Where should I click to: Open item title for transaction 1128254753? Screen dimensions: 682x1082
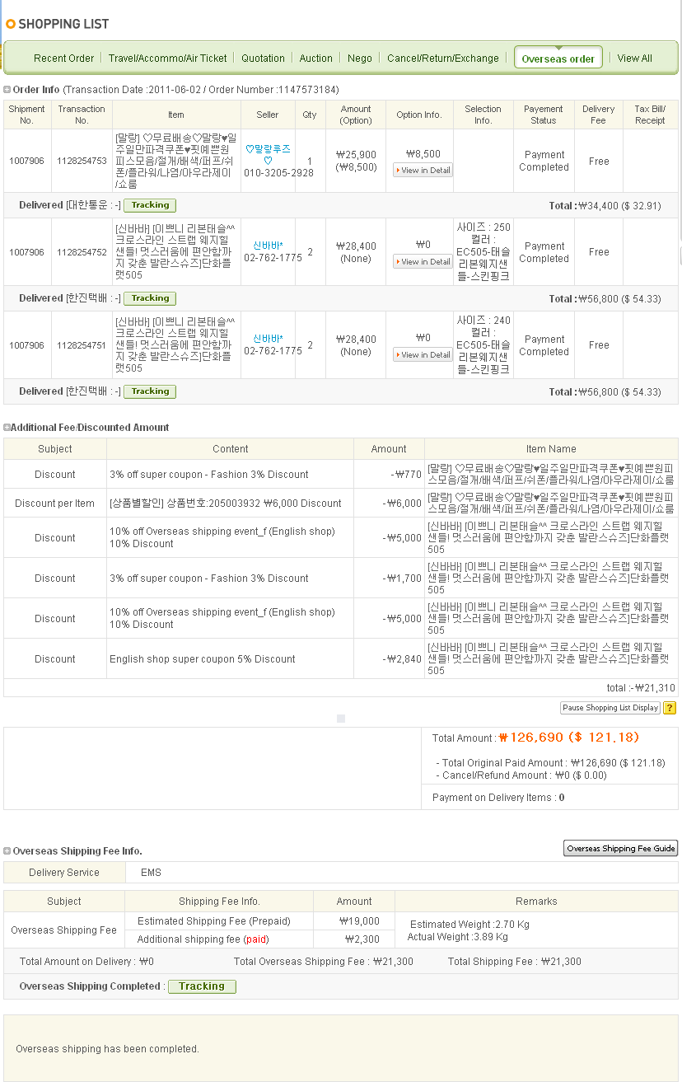[x=176, y=161]
